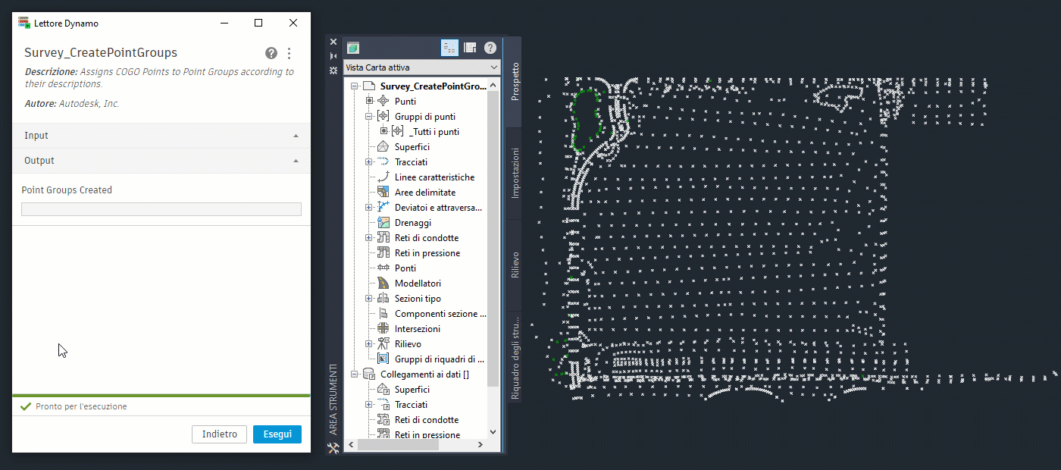The image size is (1061, 470).
Task: Click the Toolspace help icon
Action: click(490, 48)
